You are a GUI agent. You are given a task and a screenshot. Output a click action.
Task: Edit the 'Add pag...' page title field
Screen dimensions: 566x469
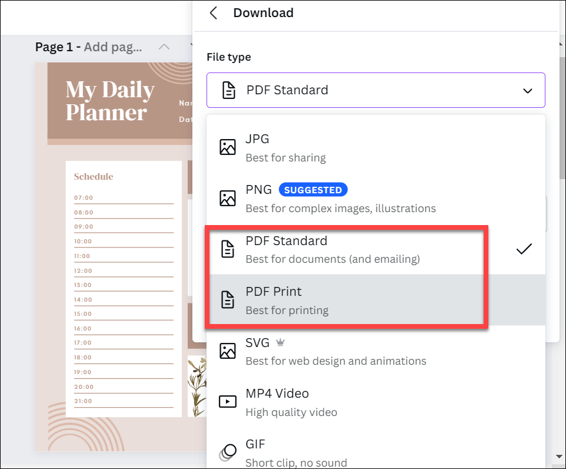114,47
